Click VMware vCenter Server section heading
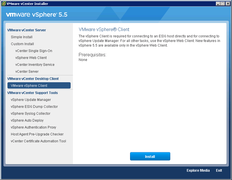Image resolution: width=232 pixels, height=180 pixels. tap(27, 30)
